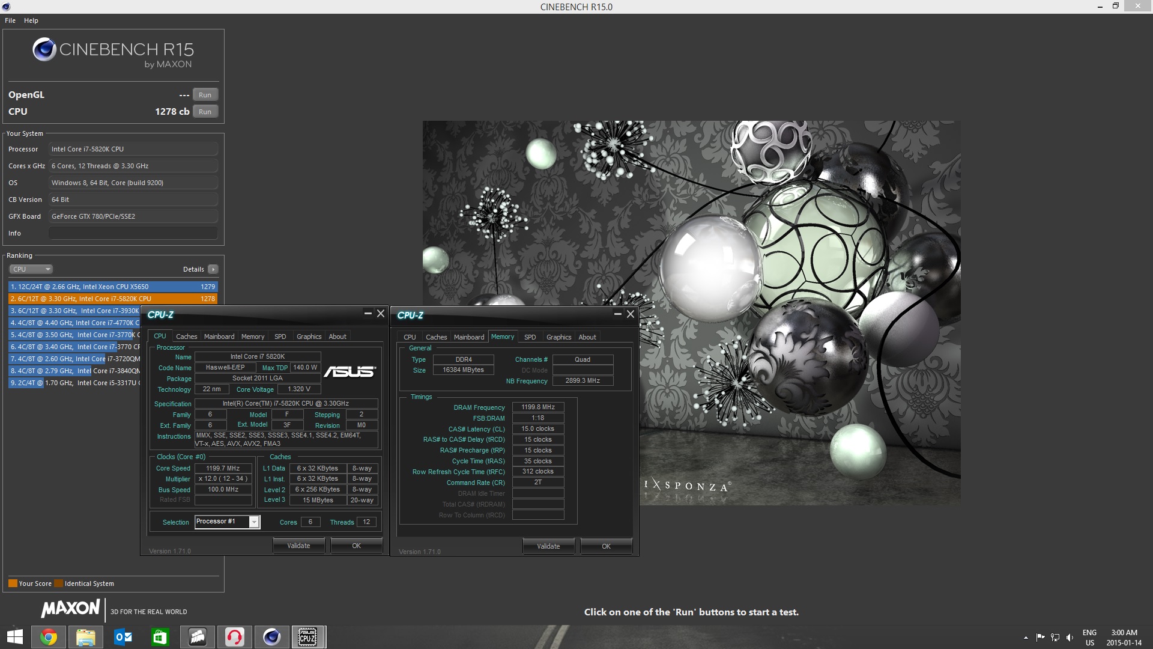Click GFX Board field GeForce GTX 780
The height and width of the screenshot is (649, 1153).
[x=133, y=216]
